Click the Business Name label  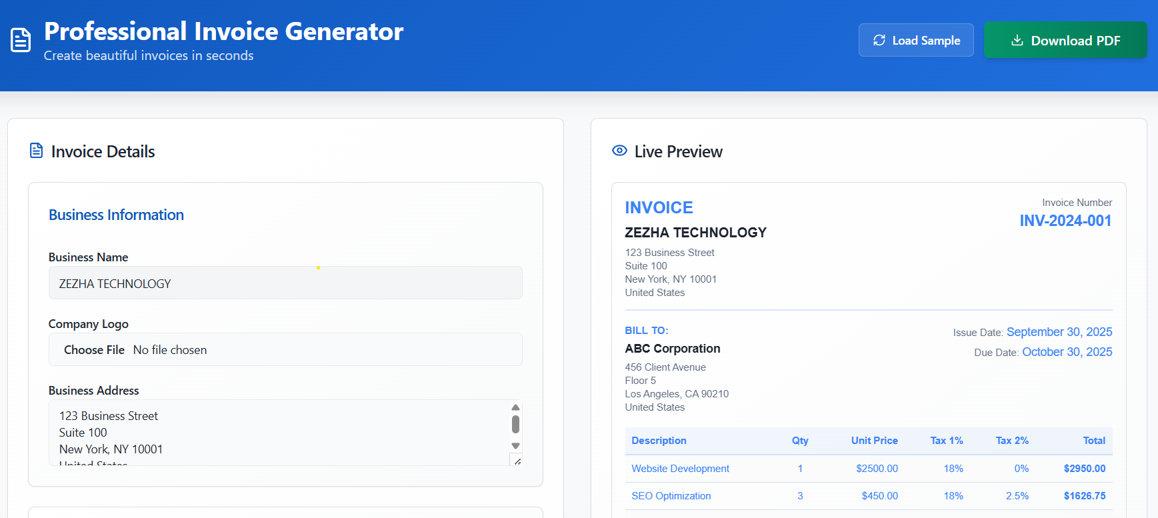click(x=88, y=257)
